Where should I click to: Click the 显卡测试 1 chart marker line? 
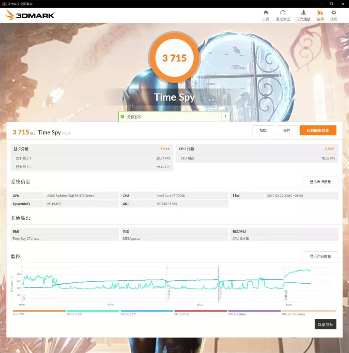point(167,284)
